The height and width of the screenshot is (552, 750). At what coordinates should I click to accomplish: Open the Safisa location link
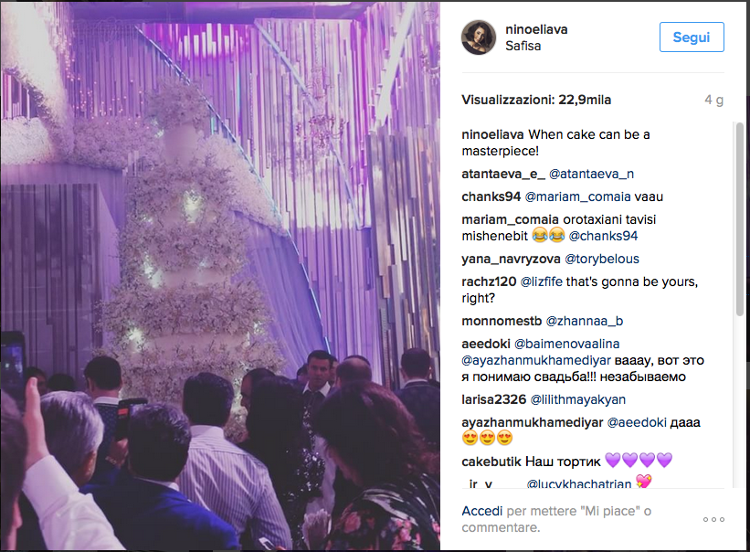click(x=523, y=46)
